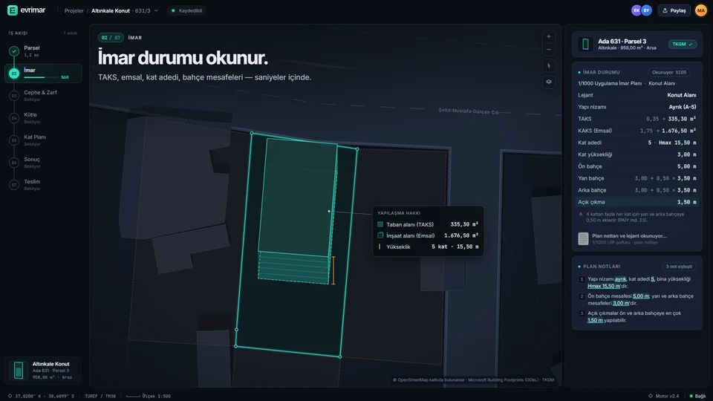
Task: Click the İmar step progress bar
Action: tap(41, 77)
